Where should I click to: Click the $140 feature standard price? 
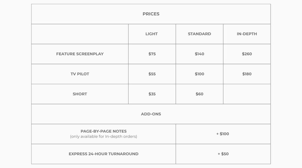[x=199, y=54]
